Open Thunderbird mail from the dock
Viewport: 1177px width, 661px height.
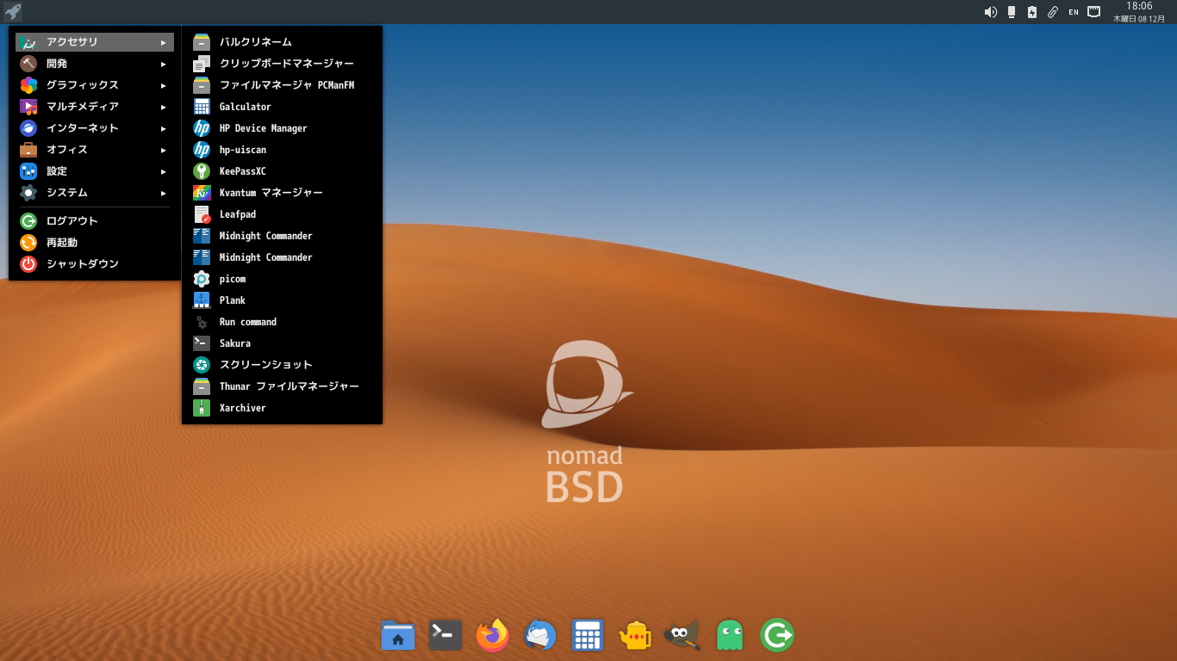(x=540, y=636)
